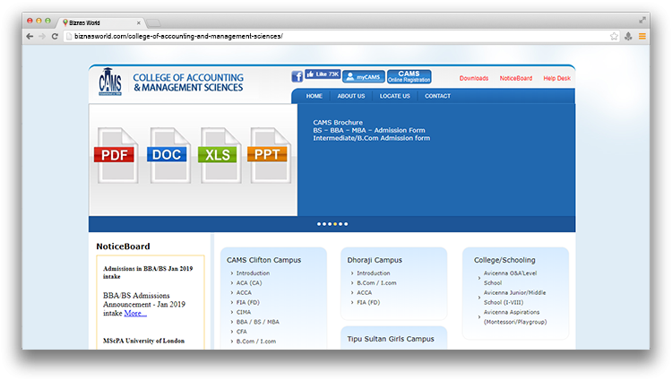Image resolution: width=672 pixels, height=381 pixels.
Task: Click the More... link in NoticeBoard
Action: tap(135, 313)
